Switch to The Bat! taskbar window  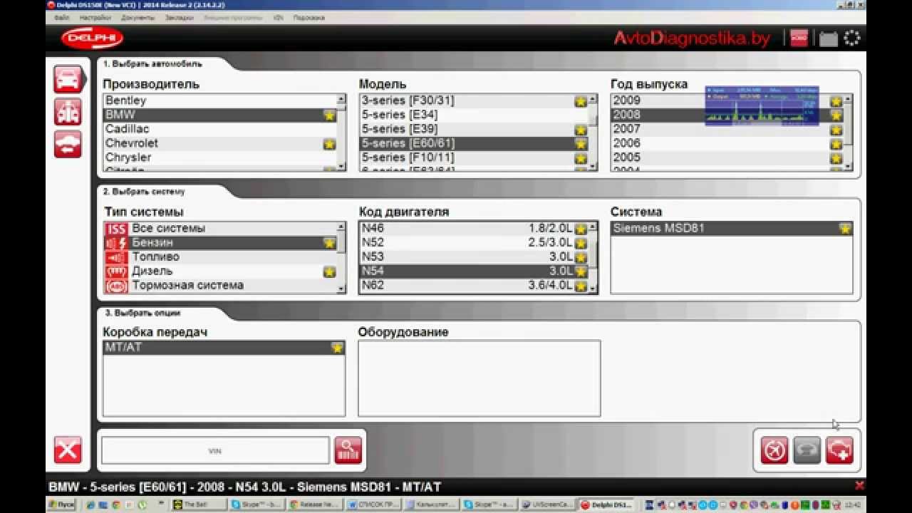tap(199, 504)
